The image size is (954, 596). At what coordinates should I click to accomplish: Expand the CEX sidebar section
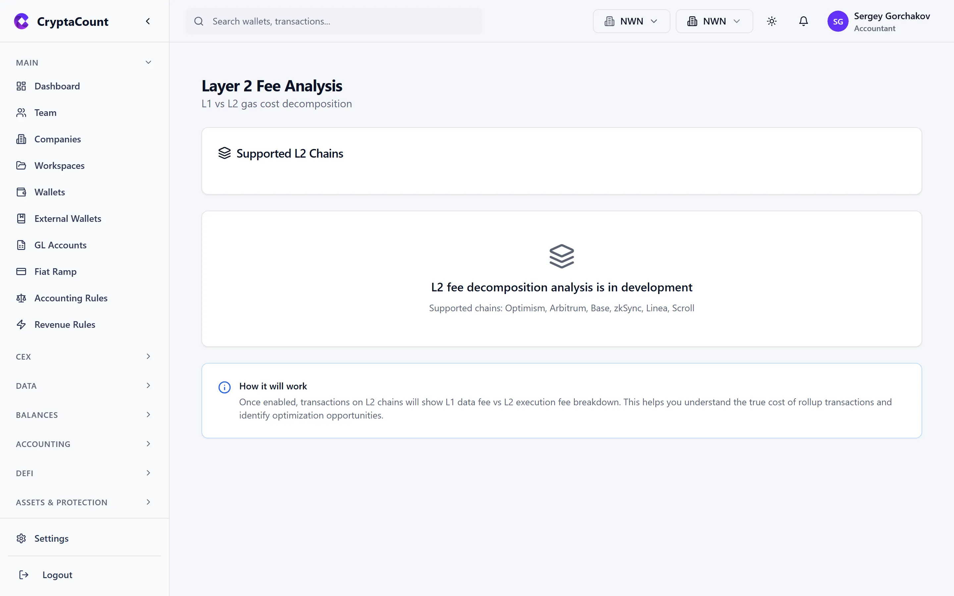point(148,356)
